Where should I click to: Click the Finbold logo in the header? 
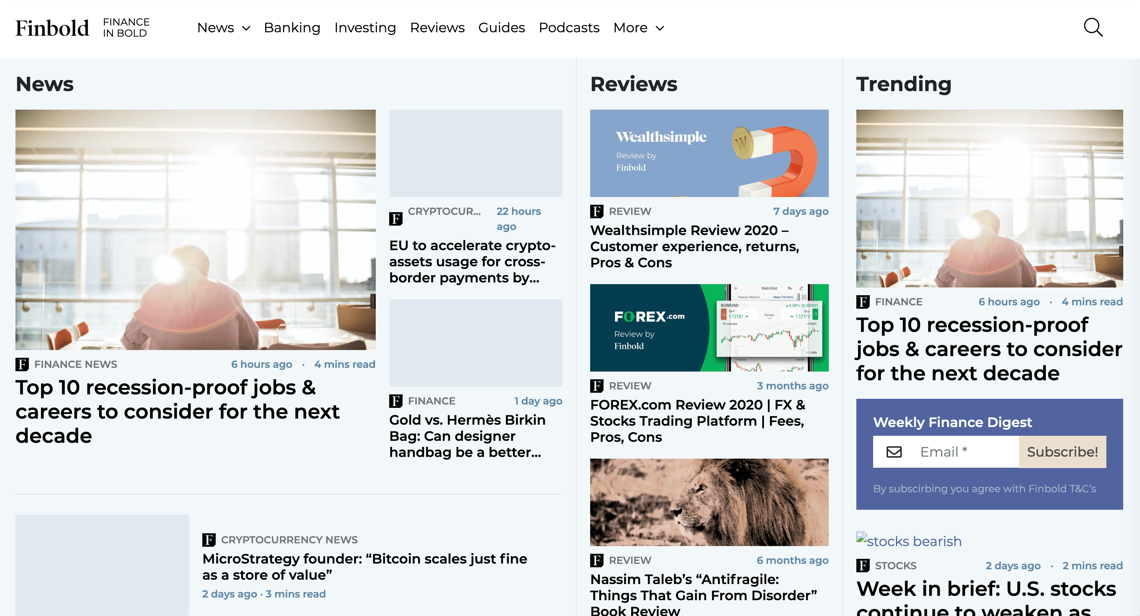(x=52, y=28)
